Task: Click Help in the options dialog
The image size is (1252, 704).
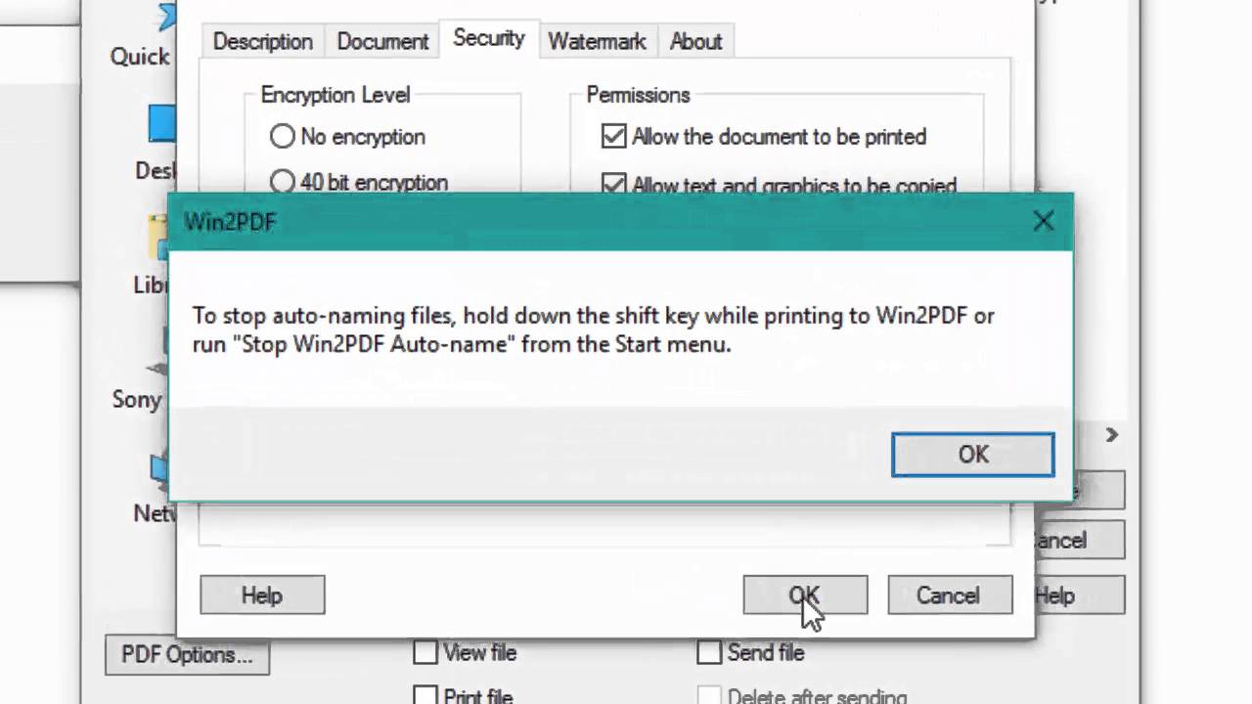Action: tap(262, 595)
